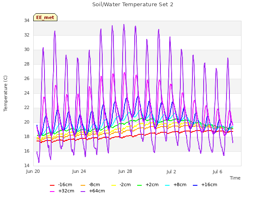The height and width of the screenshot is (199, 266).
Task: Click the 32 y-axis tick label
Action: coord(27,35)
